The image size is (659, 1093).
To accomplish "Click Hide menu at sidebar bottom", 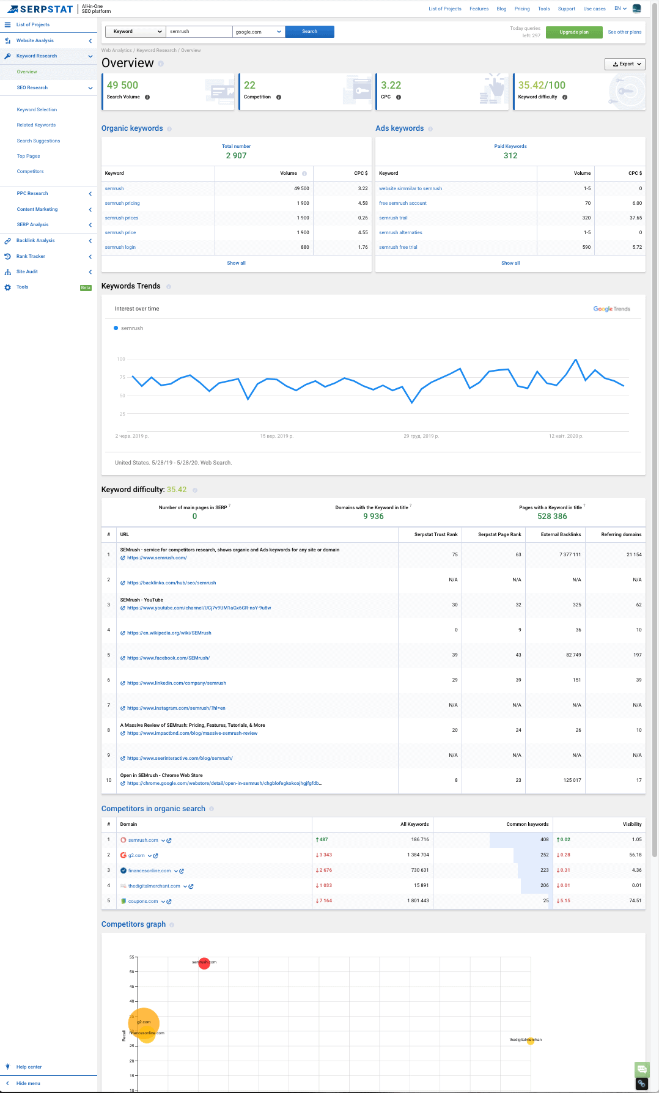I will point(28,1083).
